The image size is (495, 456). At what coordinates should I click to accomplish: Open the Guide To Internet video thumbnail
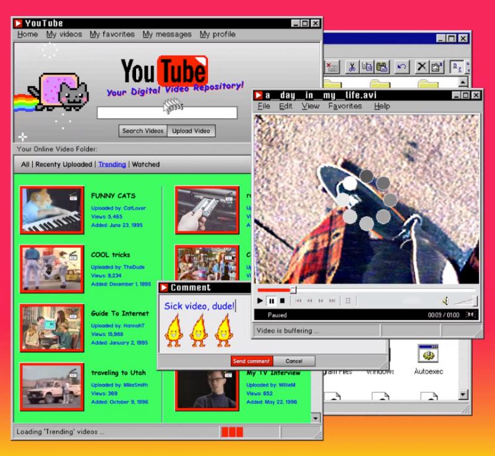click(52, 328)
